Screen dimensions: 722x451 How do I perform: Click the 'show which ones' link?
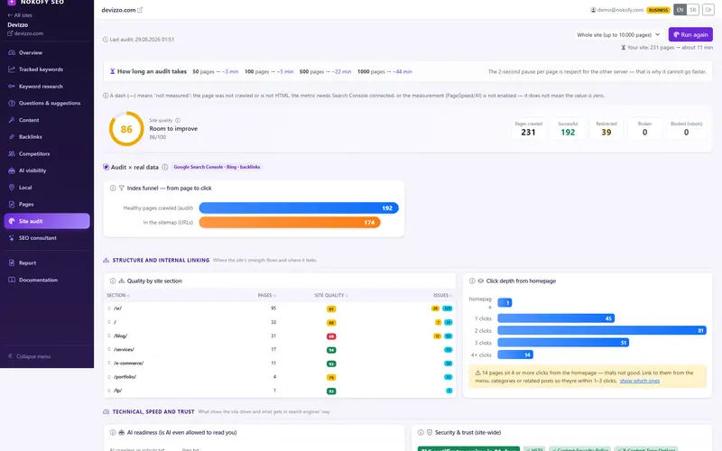click(639, 381)
